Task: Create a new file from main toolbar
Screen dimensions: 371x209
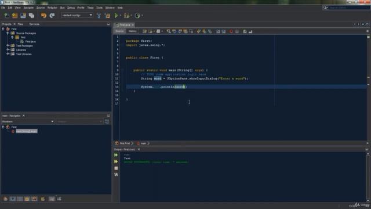Action: [6, 16]
